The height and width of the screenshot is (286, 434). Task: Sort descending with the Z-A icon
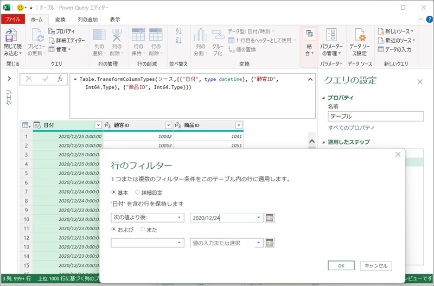click(x=178, y=40)
